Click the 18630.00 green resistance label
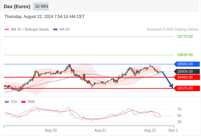 click(x=185, y=55)
